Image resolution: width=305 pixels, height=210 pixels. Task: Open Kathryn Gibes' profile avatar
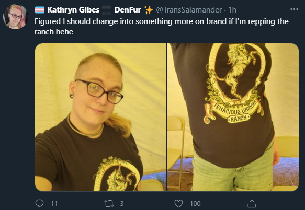pos(16,17)
